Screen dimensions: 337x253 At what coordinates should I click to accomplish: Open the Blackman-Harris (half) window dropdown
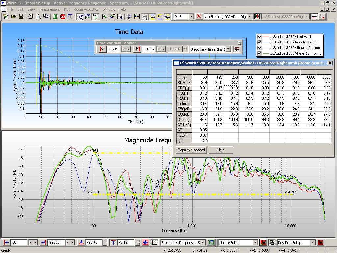coord(228,49)
